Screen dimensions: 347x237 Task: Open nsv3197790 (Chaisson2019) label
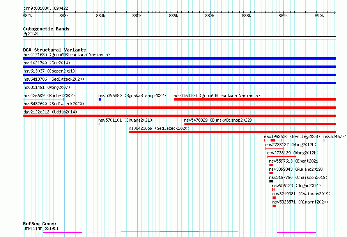[298, 177]
